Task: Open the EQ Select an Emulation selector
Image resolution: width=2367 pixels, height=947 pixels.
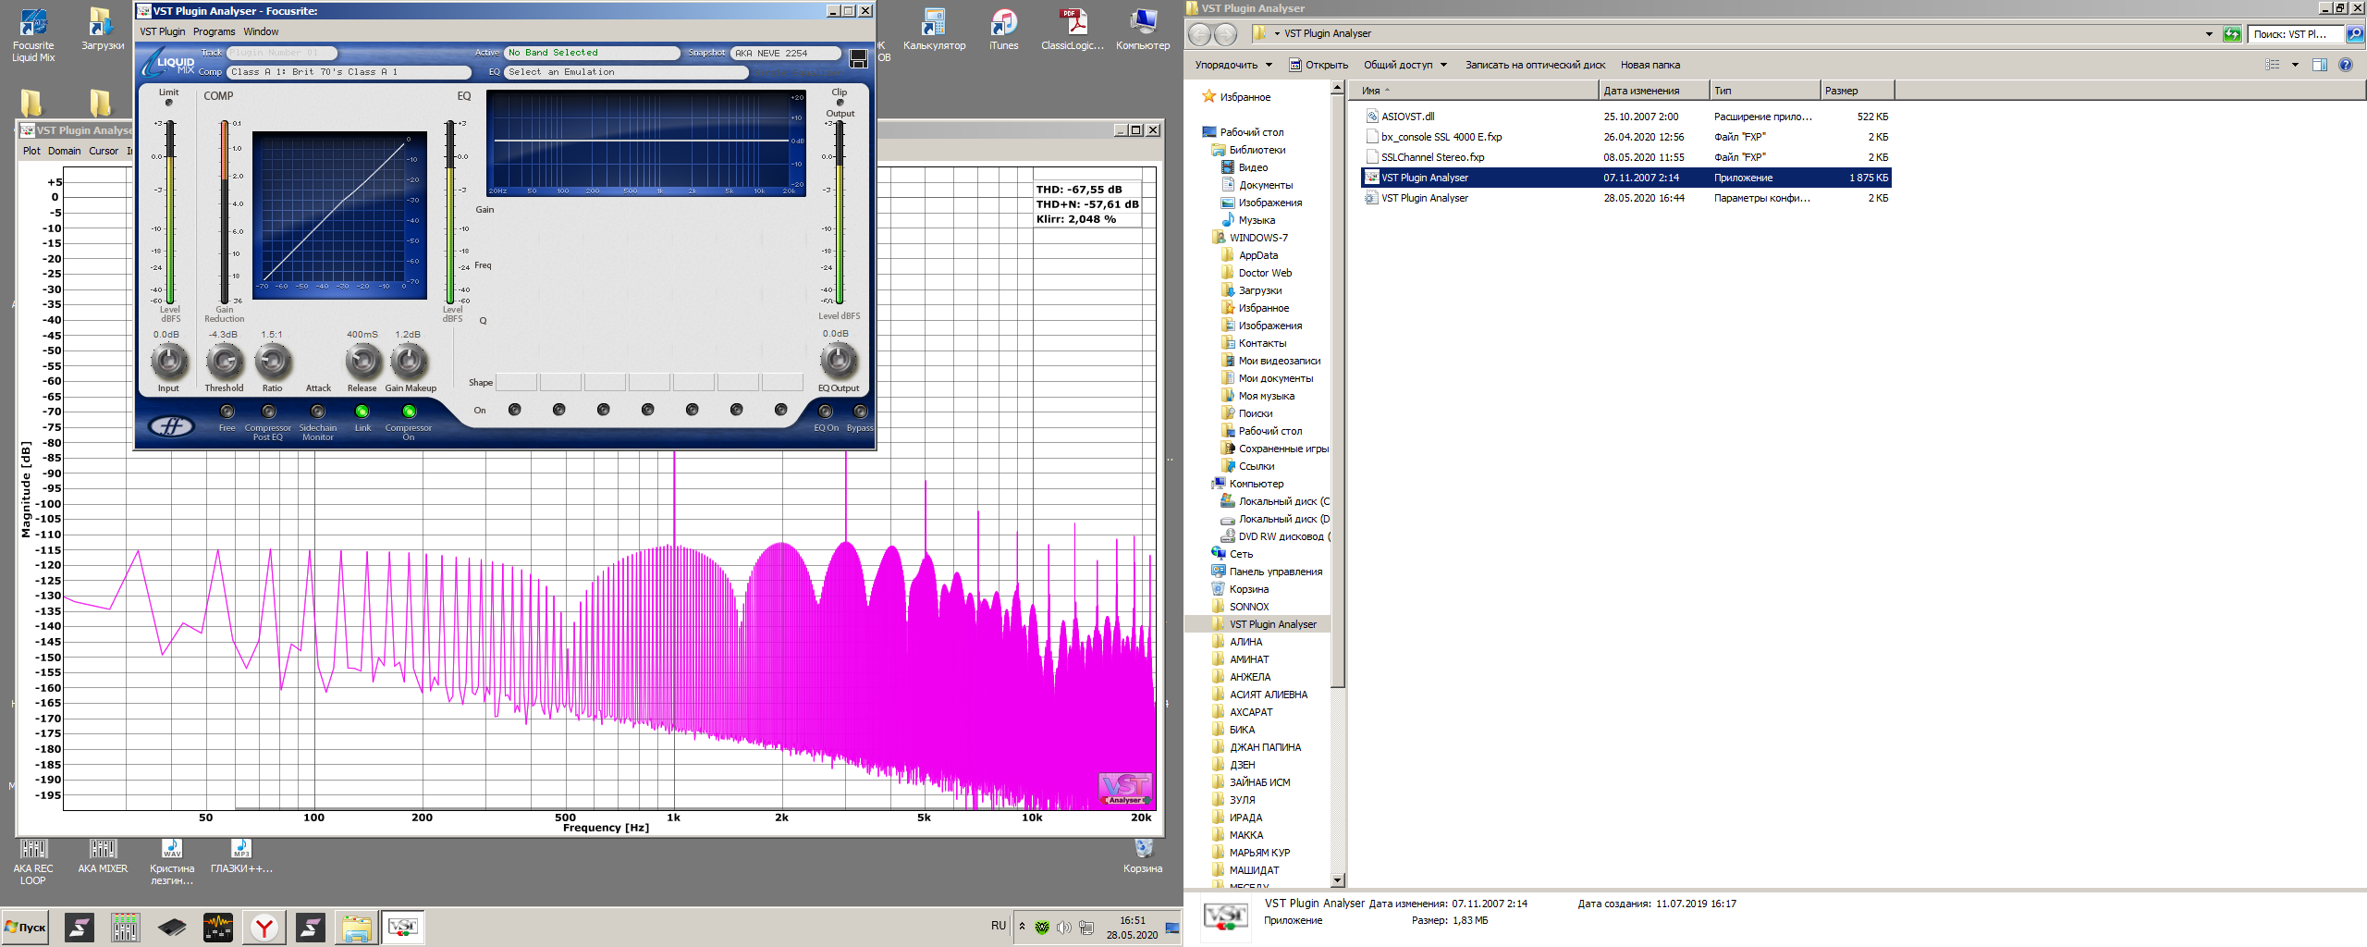Action: point(625,72)
